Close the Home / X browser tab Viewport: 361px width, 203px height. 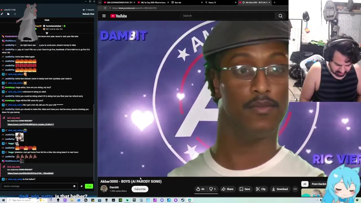point(235,3)
